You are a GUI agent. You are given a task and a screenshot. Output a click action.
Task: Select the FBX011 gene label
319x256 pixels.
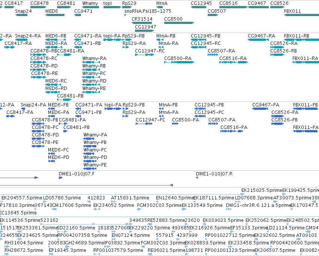pyautogui.click(x=292, y=11)
